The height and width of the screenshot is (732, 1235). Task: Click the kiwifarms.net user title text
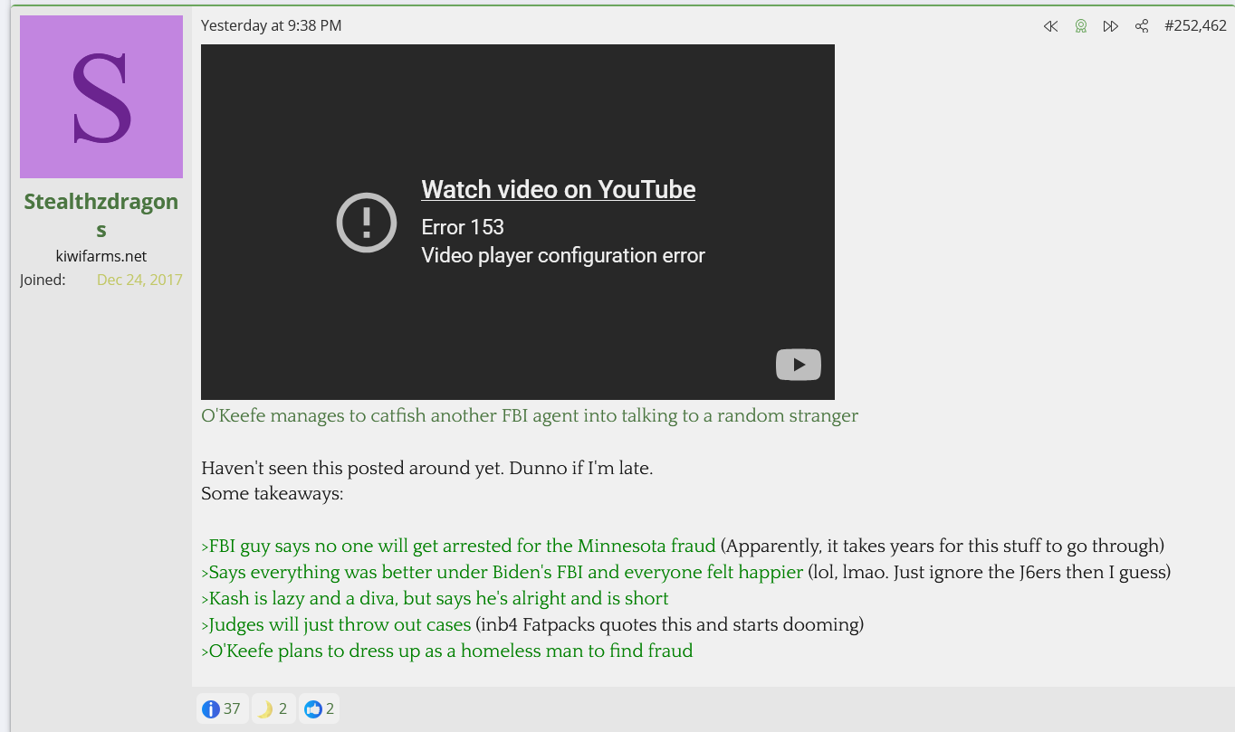[x=101, y=256]
